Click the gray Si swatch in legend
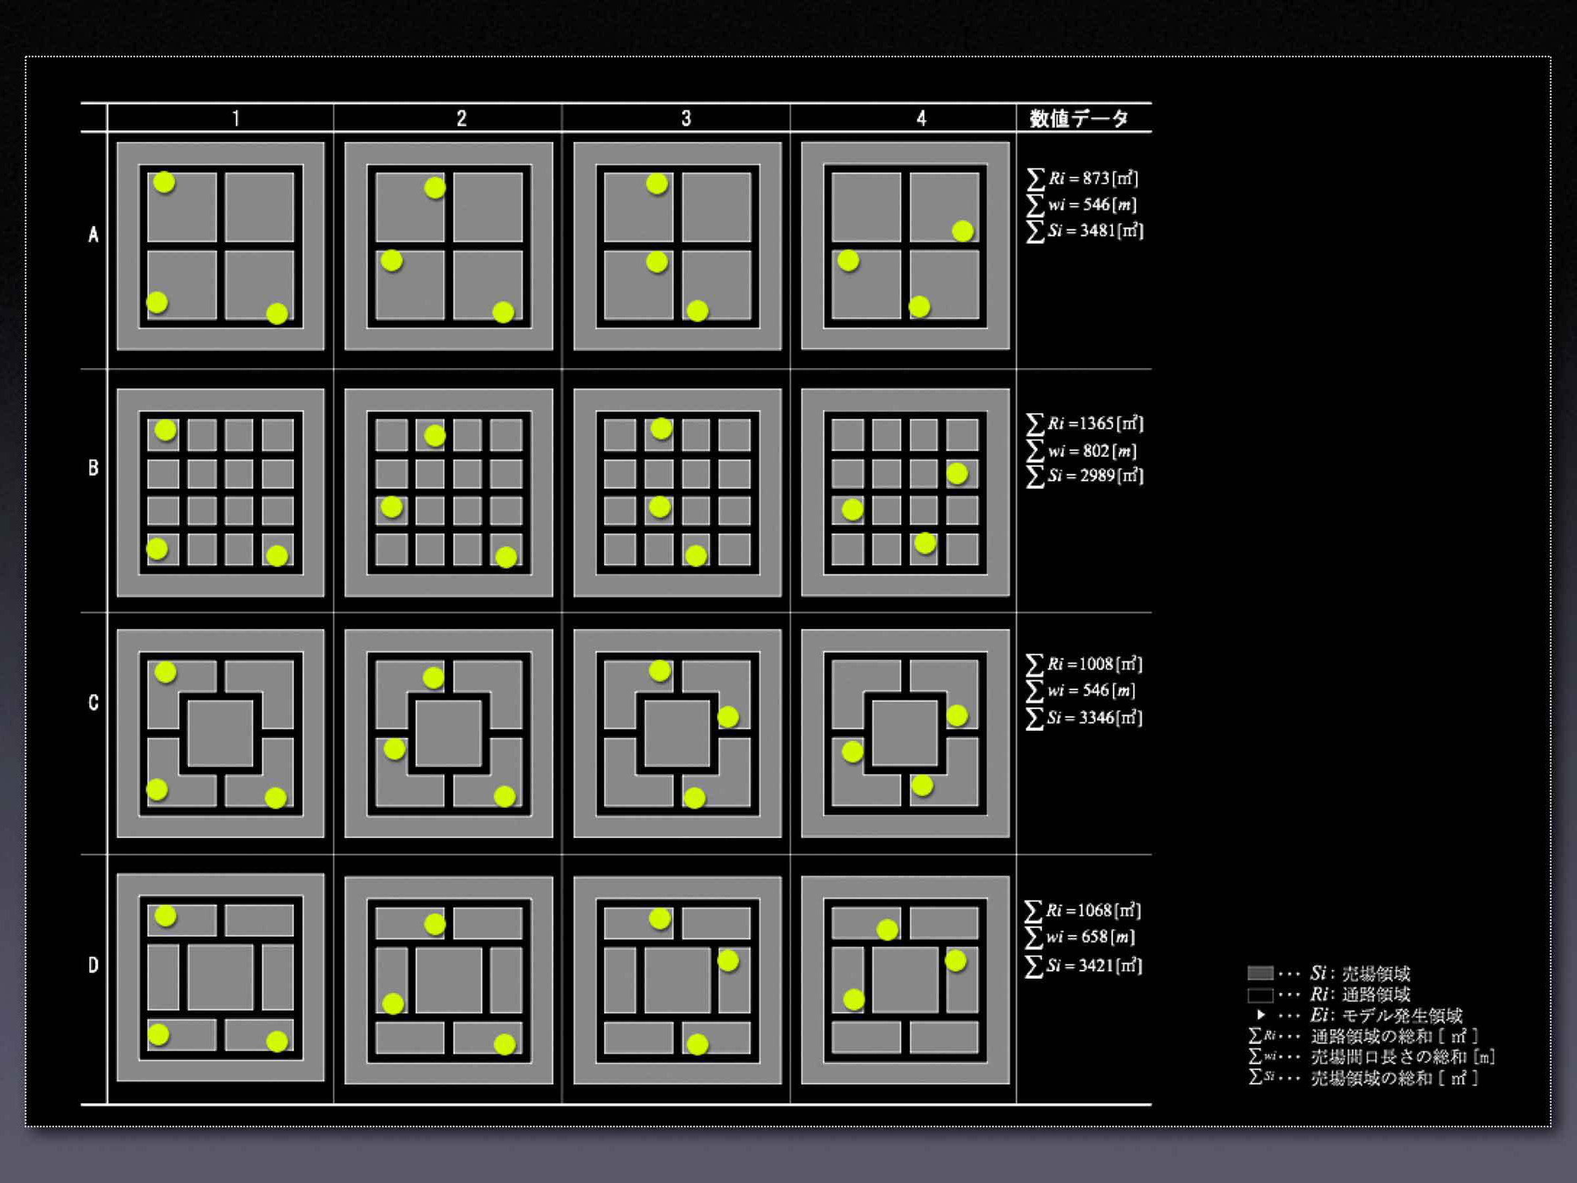1577x1183 pixels. tap(1259, 973)
